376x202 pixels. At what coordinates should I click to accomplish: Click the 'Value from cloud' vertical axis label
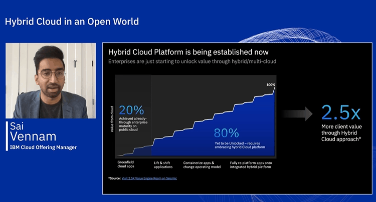click(112, 119)
